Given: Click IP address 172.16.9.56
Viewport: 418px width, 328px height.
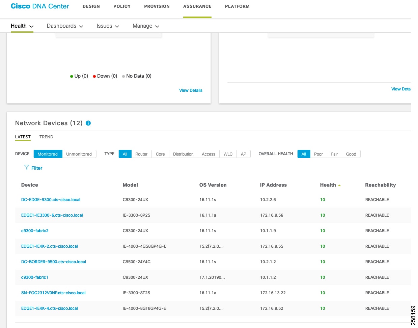Looking at the screenshot, I should coord(272,215).
